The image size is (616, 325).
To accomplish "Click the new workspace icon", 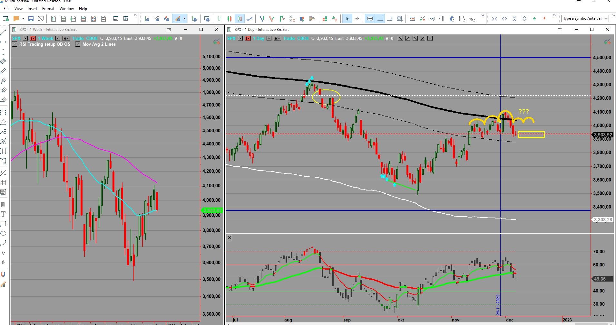I will [x=5, y=19].
